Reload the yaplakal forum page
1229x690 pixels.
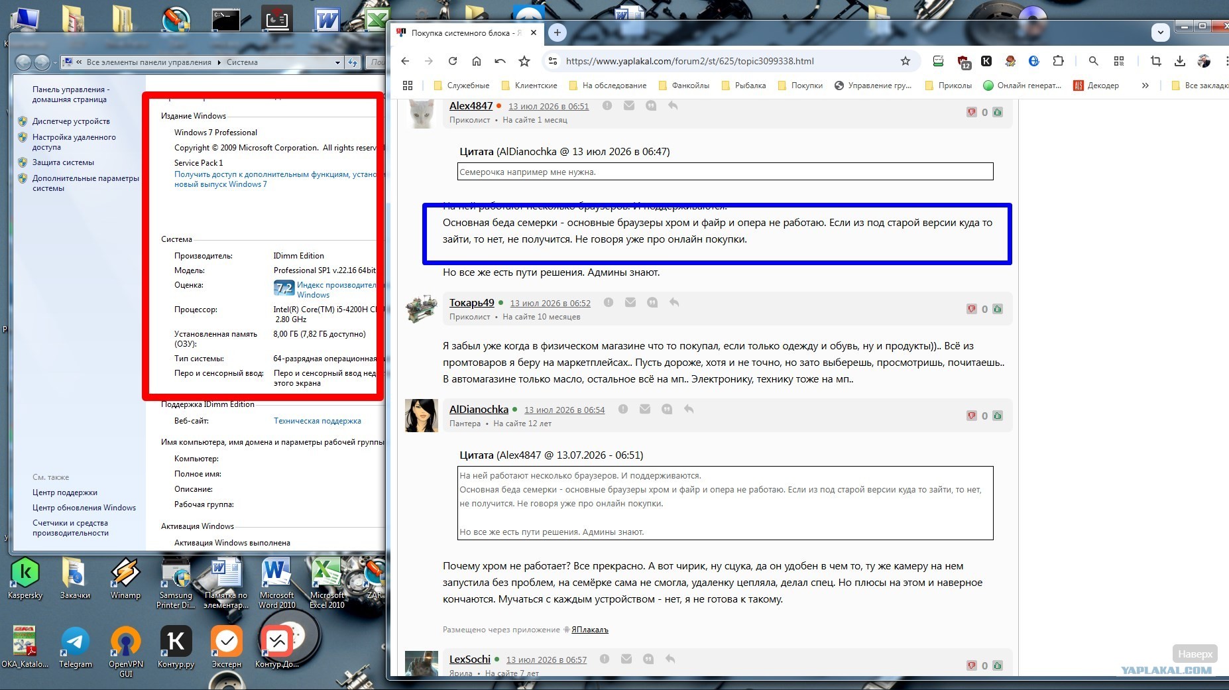pos(453,61)
